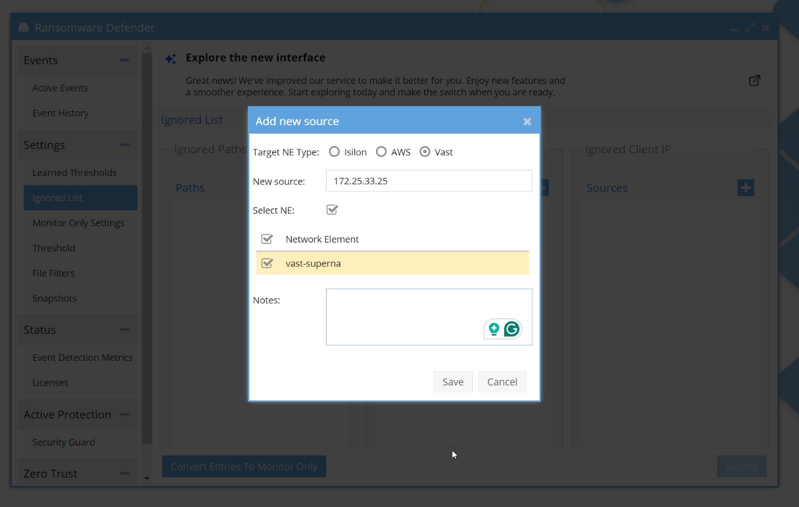Click the Cancel button
This screenshot has width=799, height=507.
502,382
